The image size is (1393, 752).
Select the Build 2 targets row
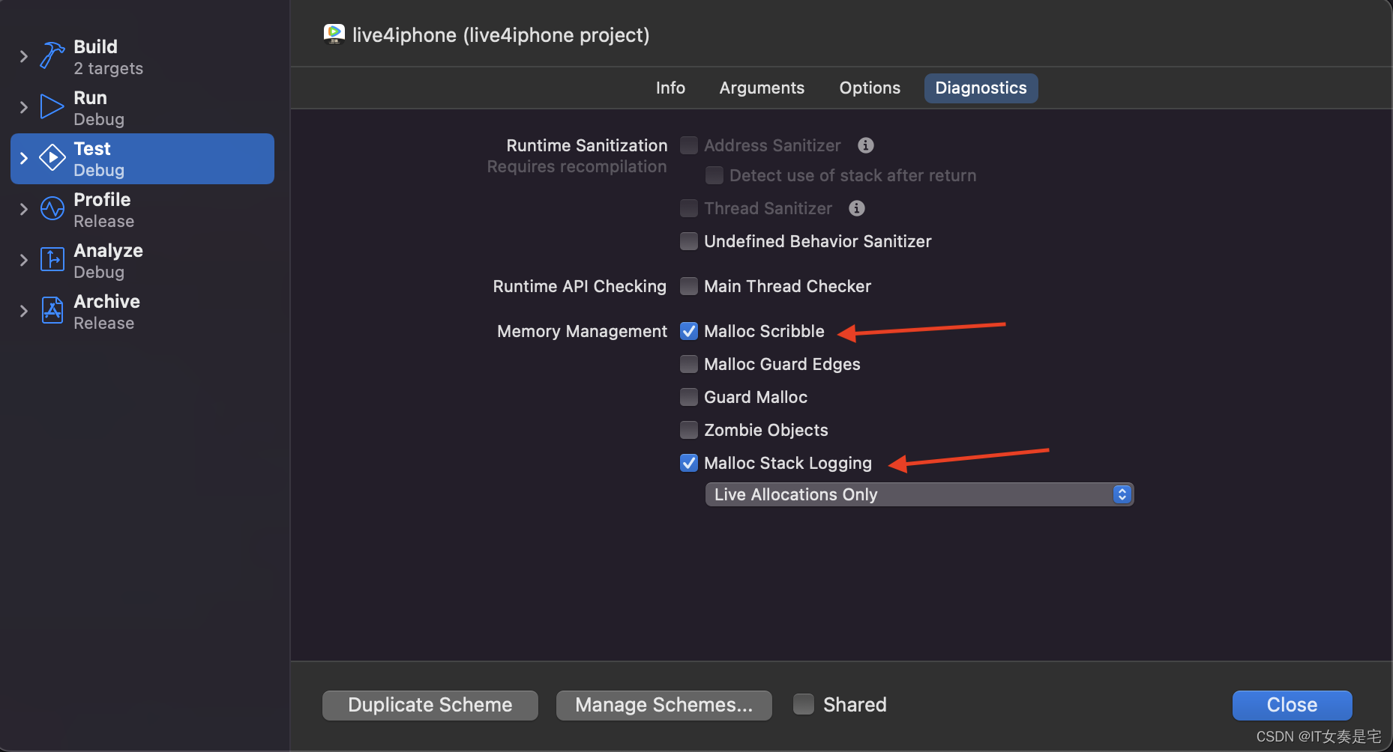tap(142, 57)
